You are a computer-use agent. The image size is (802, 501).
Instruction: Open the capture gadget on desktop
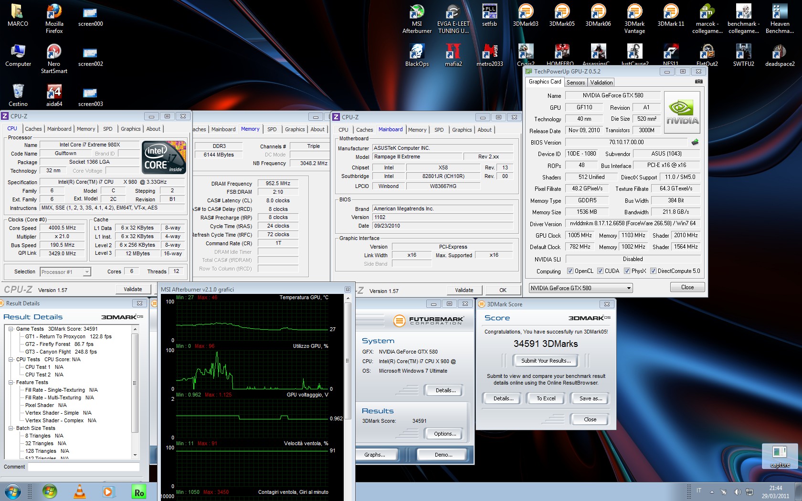tap(780, 456)
